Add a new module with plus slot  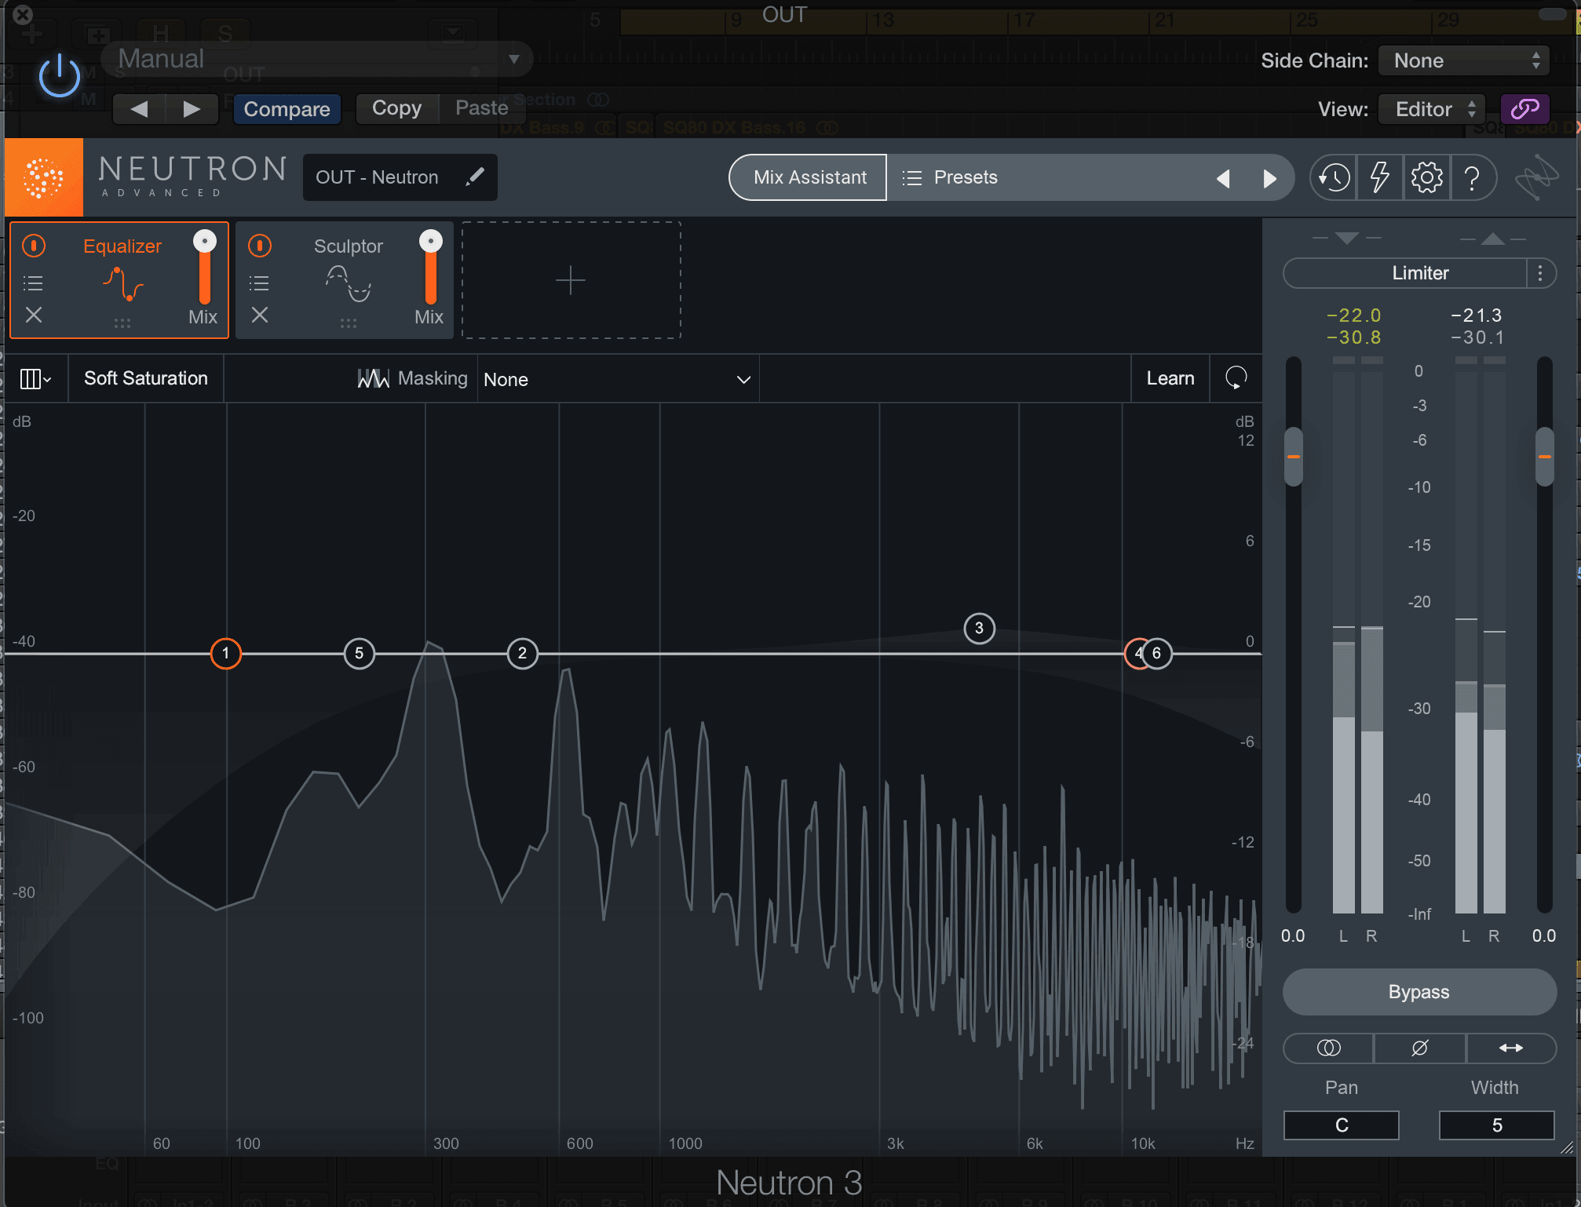[571, 280]
